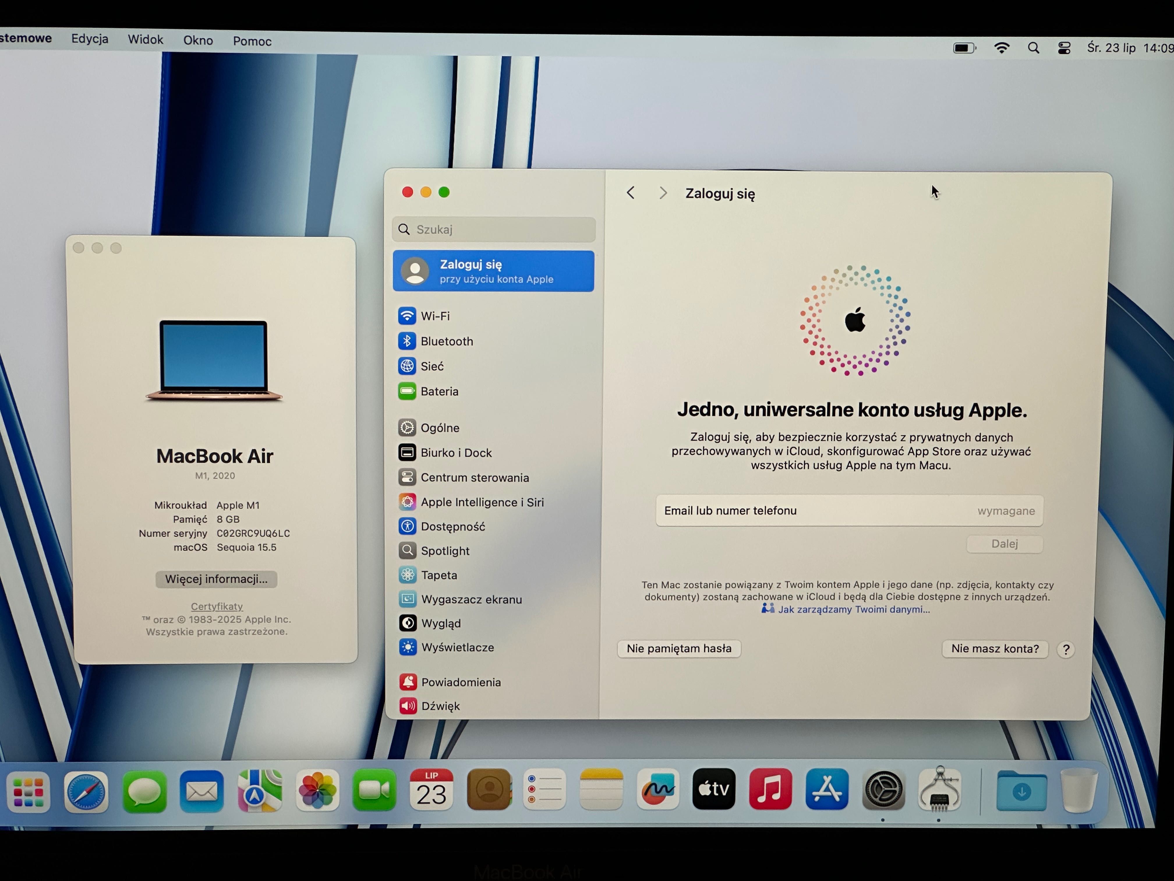
Task: Open the question mark help button
Action: tap(1066, 649)
